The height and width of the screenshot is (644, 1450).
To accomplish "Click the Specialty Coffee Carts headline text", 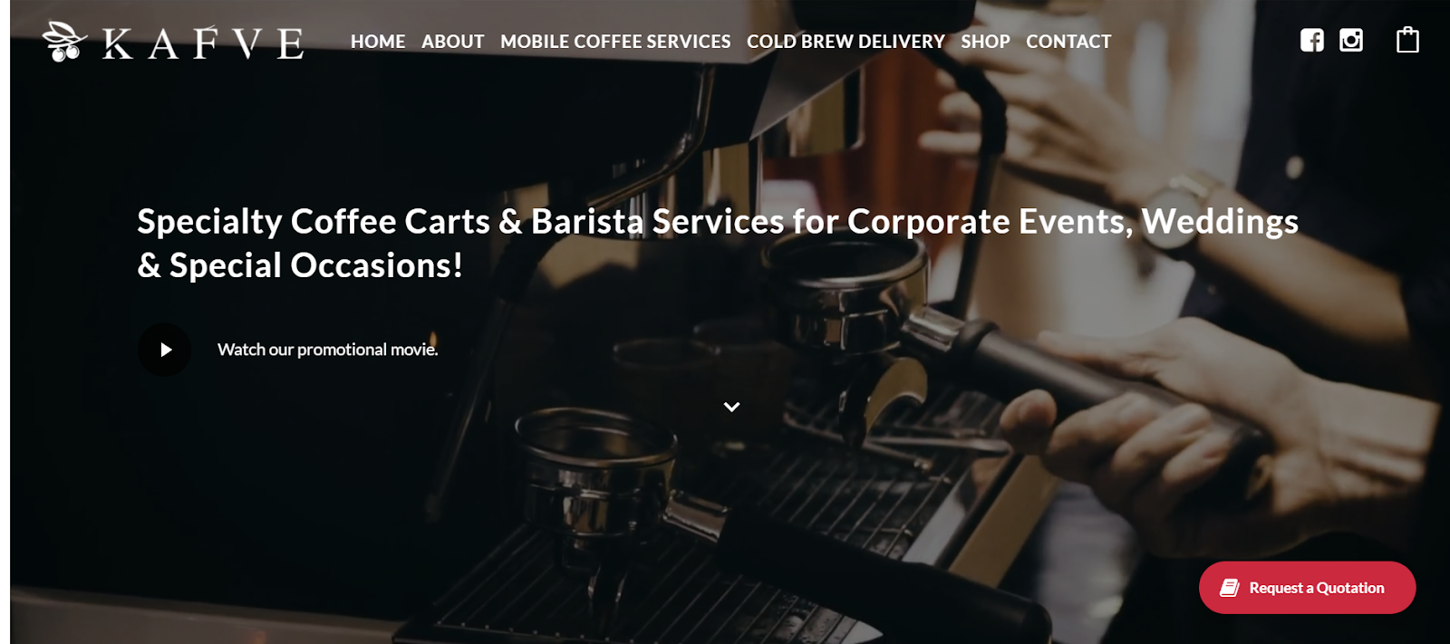I will click(x=717, y=244).
